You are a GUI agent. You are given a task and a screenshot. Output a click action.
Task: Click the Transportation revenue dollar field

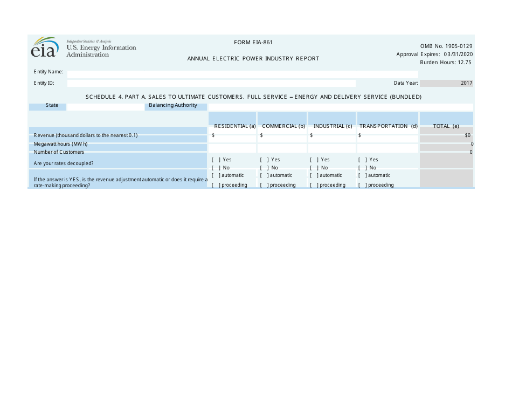[388, 135]
